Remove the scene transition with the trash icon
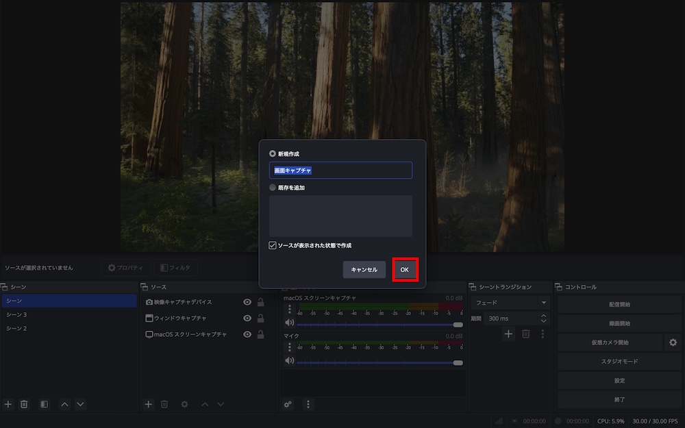 526,334
